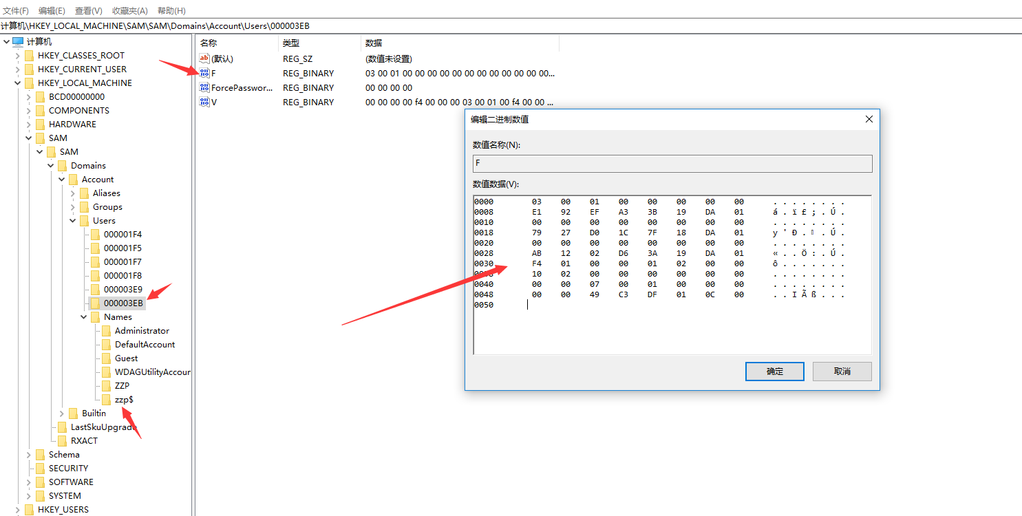Click 确定 in the edit dialog

click(x=775, y=372)
